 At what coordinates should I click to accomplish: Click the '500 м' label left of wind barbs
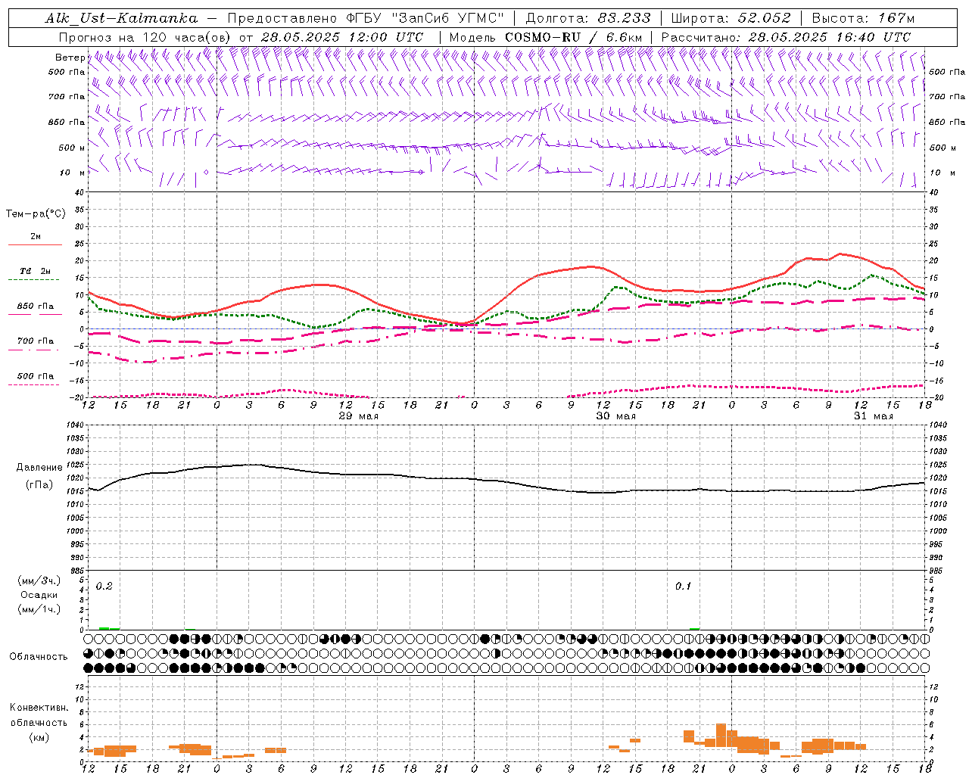tap(71, 148)
